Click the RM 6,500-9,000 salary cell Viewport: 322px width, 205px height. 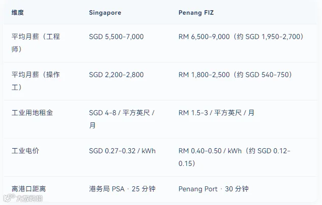tap(241, 37)
